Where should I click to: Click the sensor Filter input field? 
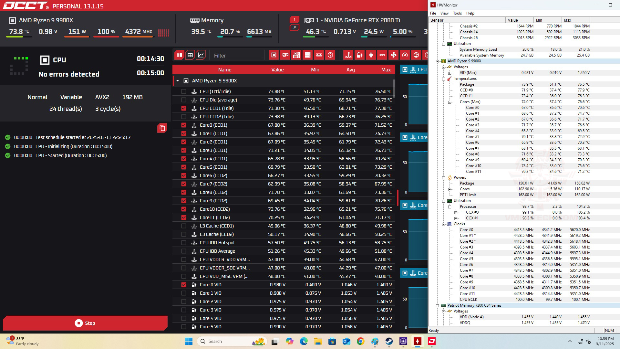point(237,56)
